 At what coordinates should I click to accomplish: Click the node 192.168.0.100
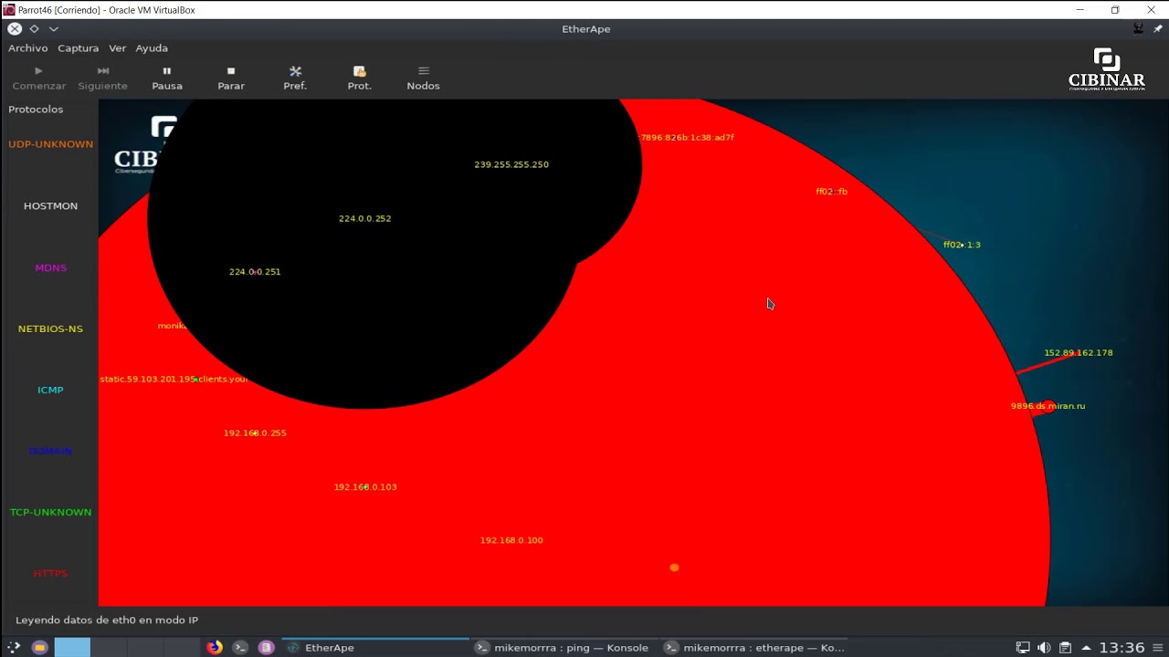(x=511, y=540)
